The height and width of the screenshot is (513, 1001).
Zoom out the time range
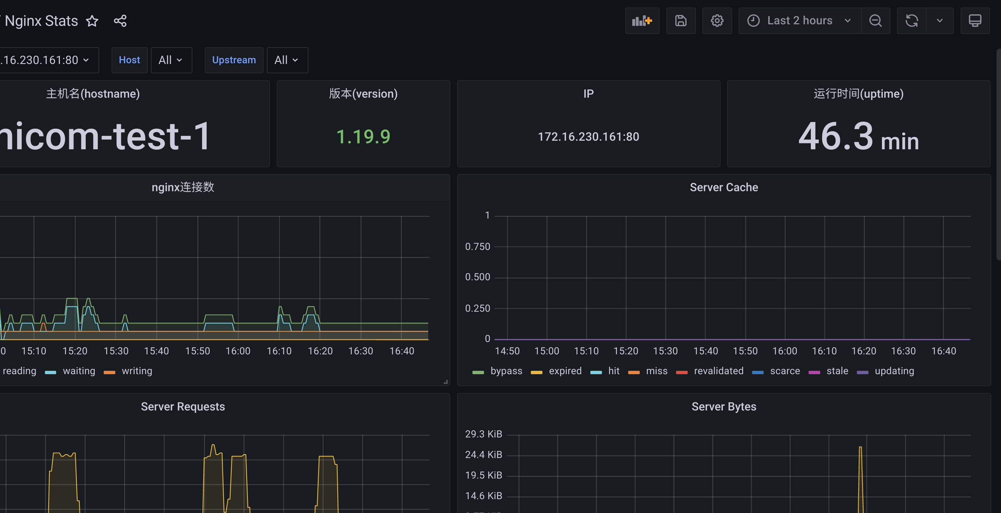coord(876,21)
